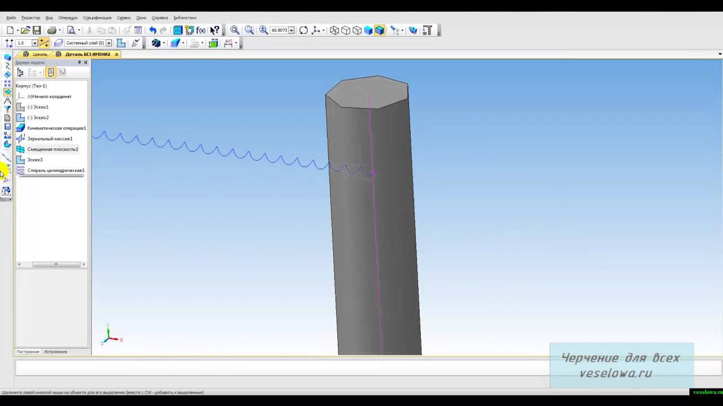Toggle orthogonal drawing mode button
The height and width of the screenshot is (406, 723).
point(44,43)
